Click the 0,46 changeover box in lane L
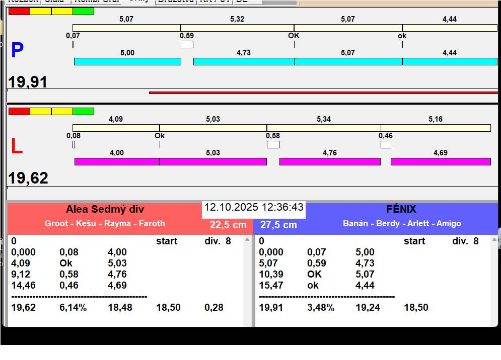The height and width of the screenshot is (360, 501). point(386,145)
